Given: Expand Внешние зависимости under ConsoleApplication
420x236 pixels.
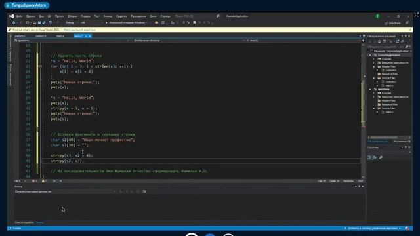Looking at the screenshot, I should pyautogui.click(x=374, y=63).
